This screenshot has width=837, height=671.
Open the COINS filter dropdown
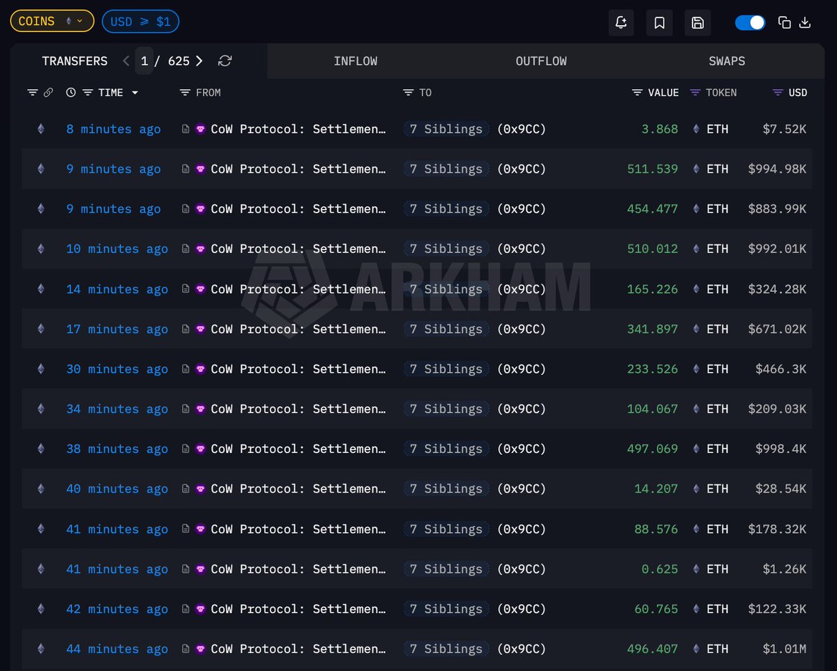coord(52,22)
